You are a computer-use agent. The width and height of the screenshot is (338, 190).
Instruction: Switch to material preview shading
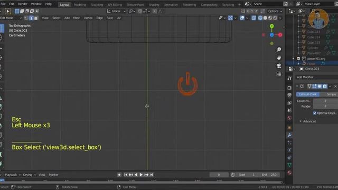(270, 18)
